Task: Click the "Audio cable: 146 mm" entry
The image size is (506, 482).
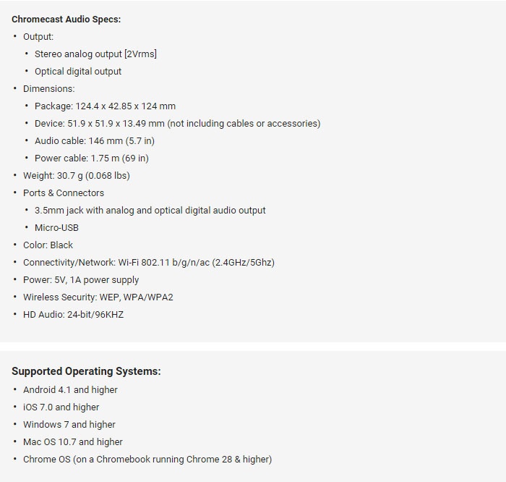Action: [94, 141]
